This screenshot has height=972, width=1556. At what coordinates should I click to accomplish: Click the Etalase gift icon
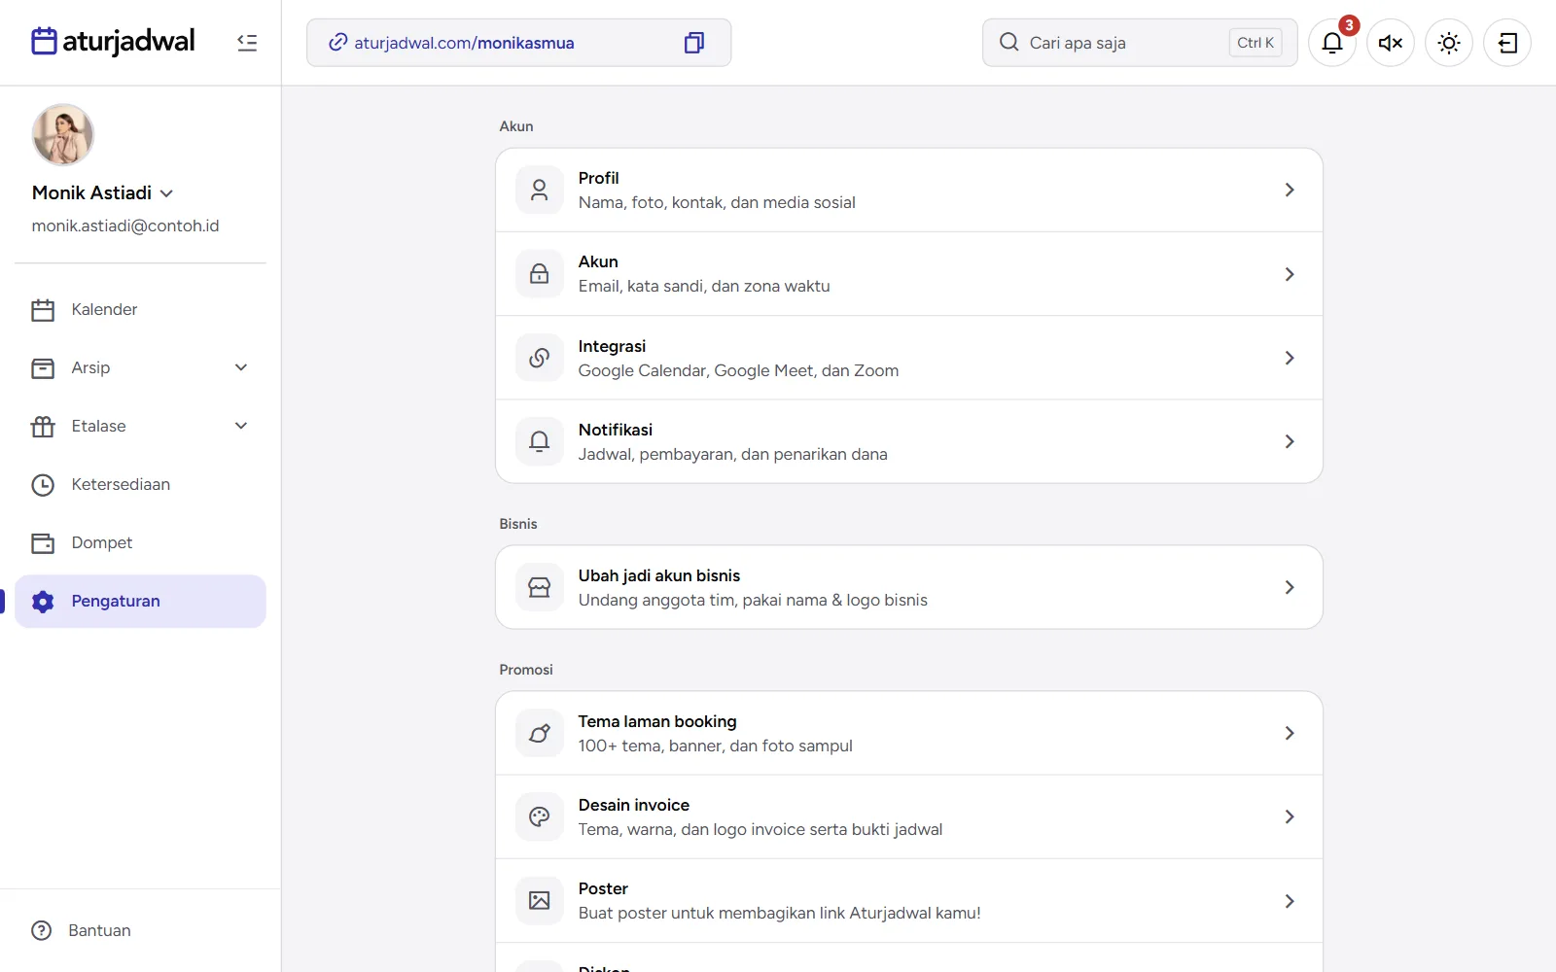(43, 427)
